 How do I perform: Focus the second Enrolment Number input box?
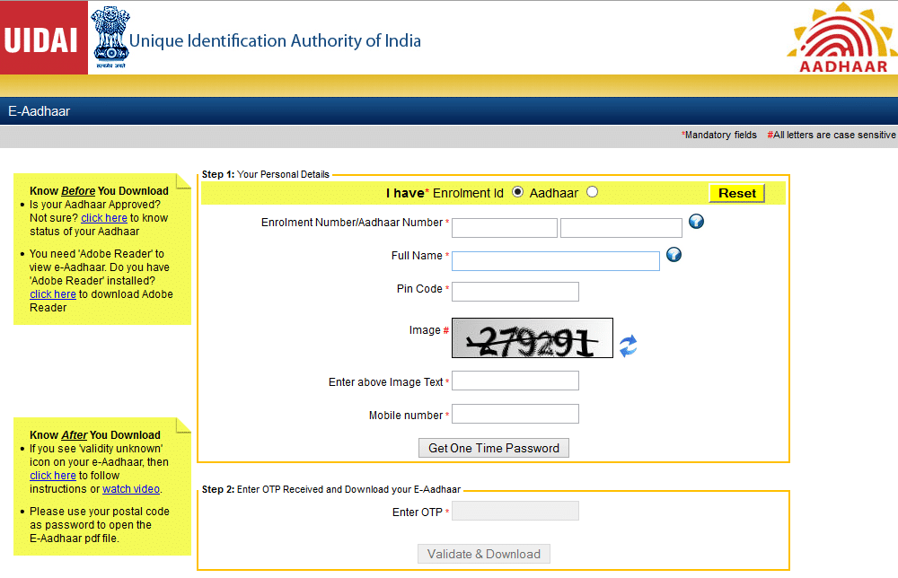coord(621,228)
